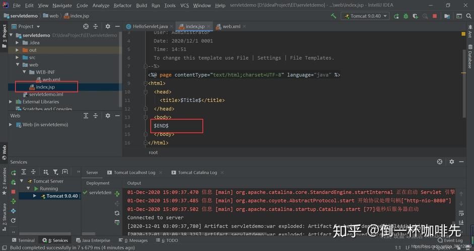Image resolution: width=474 pixels, height=251 pixels.
Task: Click expand all icon in Web panel
Action: [x=86, y=115]
